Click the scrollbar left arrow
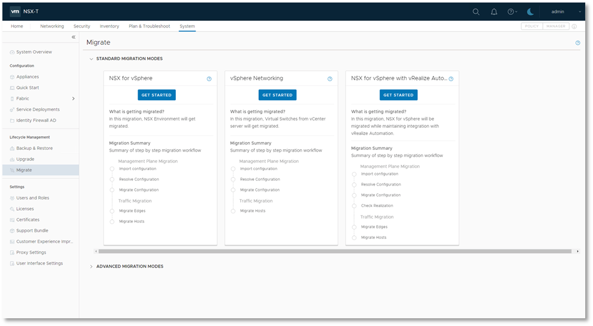 pyautogui.click(x=96, y=251)
